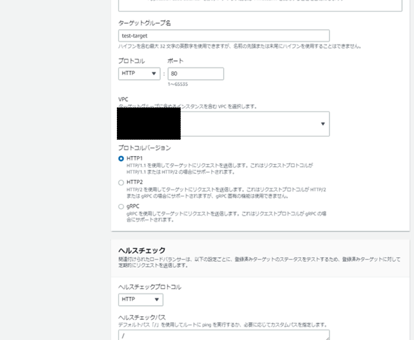Image resolution: width=414 pixels, height=340 pixels.
Task: Click the HTTP1 option description text
Action: tap(220, 169)
